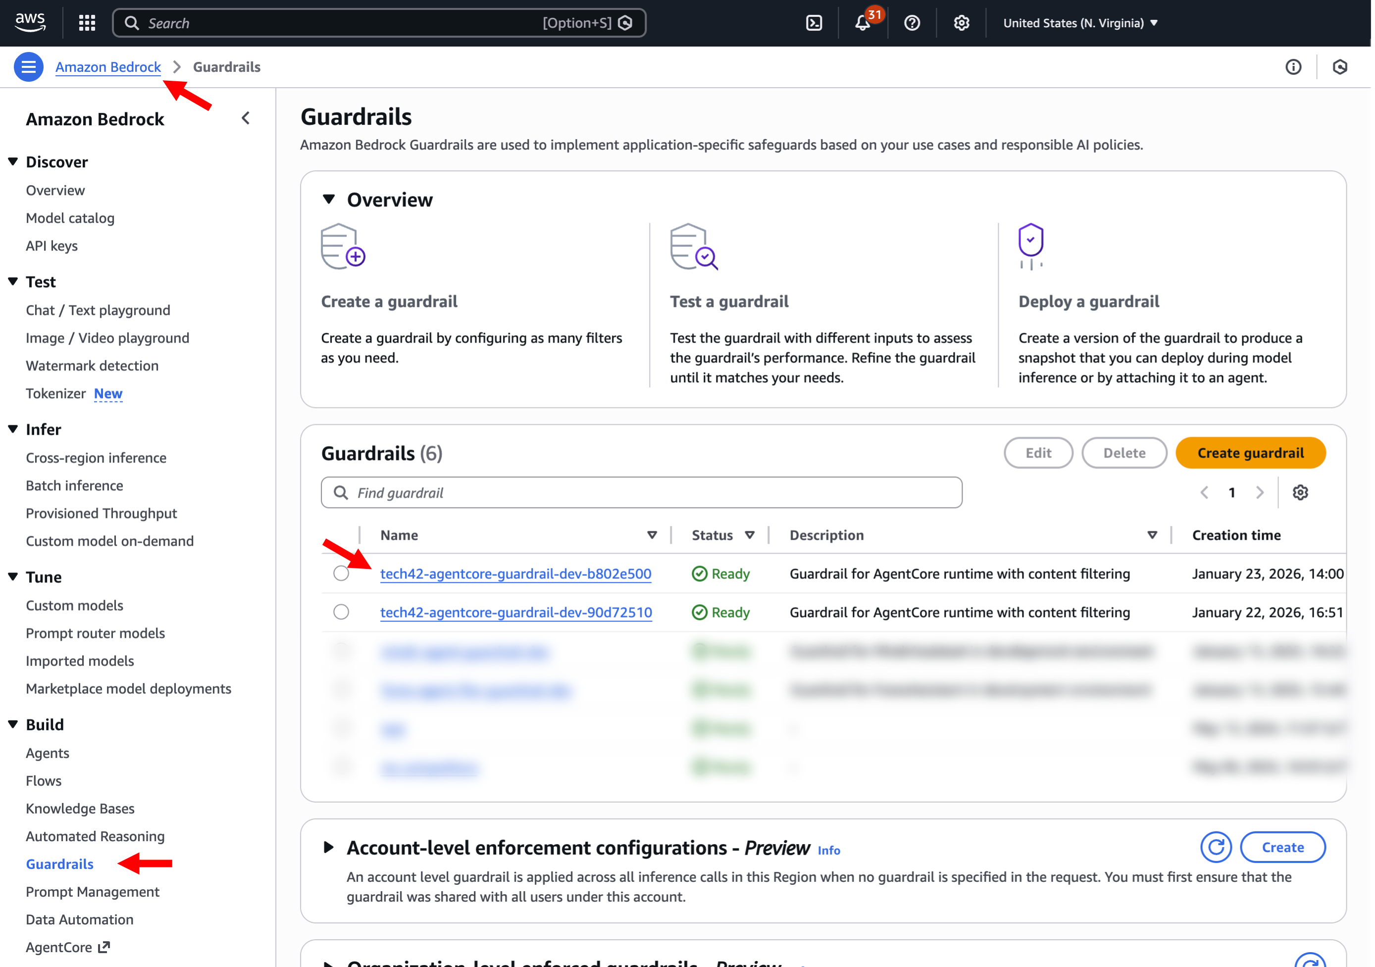The width and height of the screenshot is (1375, 967).
Task: Open the help question mark menu
Action: (912, 23)
